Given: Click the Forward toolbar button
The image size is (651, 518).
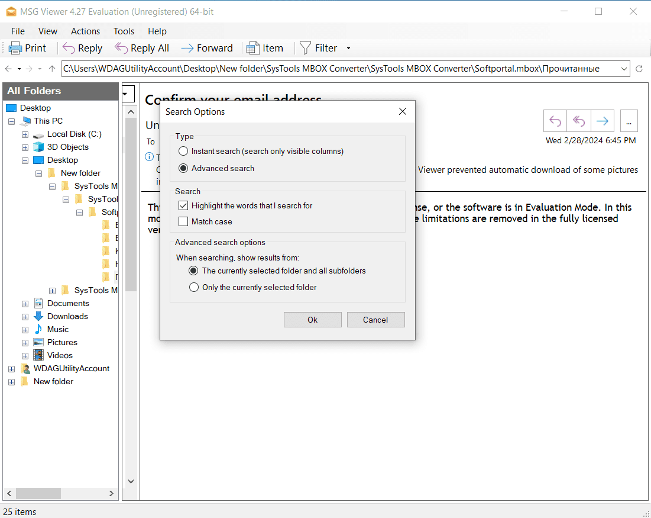Looking at the screenshot, I should point(207,48).
